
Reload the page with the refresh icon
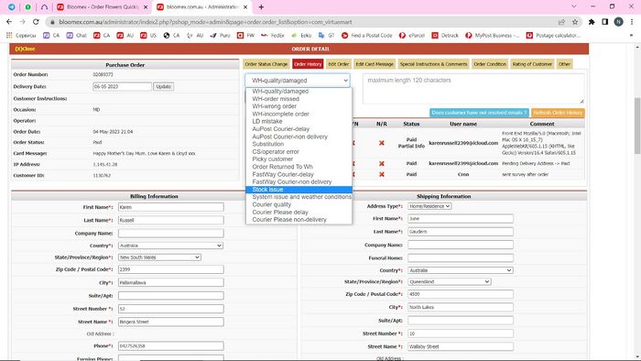coord(36,22)
